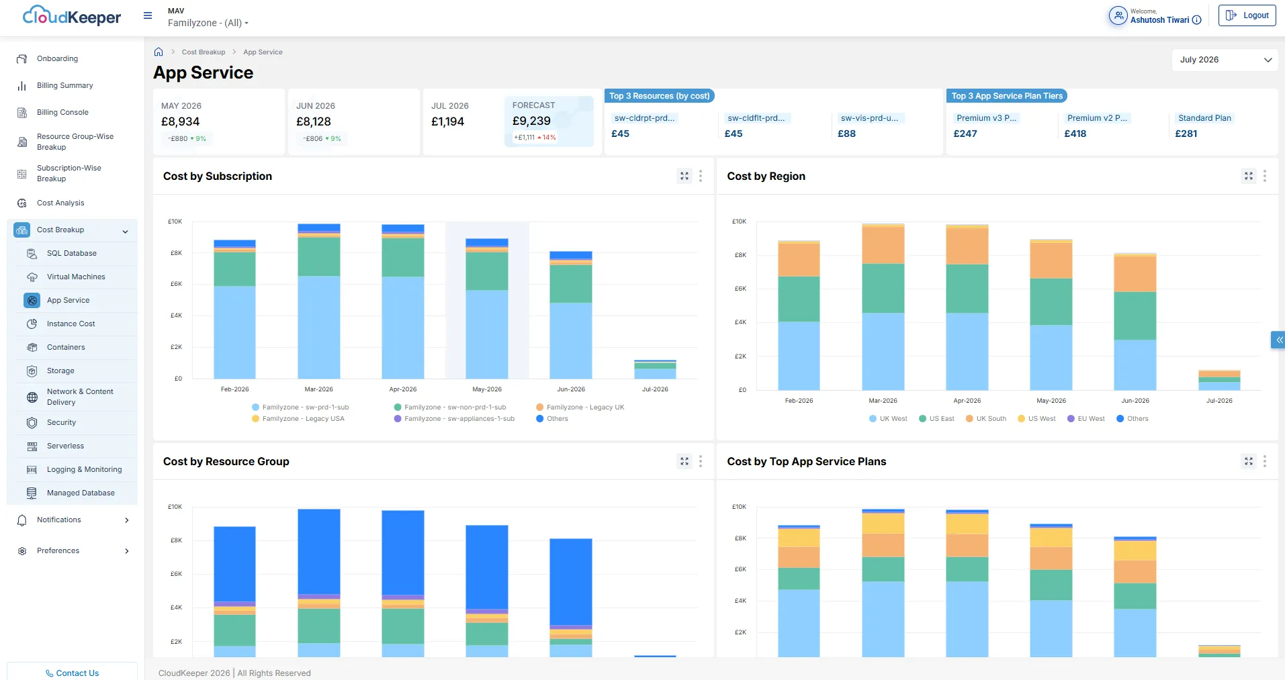Click the Serverless icon
The width and height of the screenshot is (1285, 680).
point(32,446)
